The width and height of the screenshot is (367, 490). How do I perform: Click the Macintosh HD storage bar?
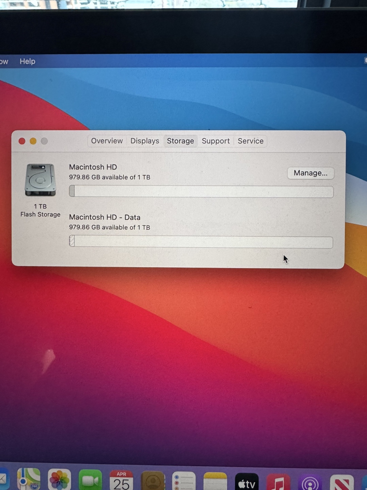point(201,192)
